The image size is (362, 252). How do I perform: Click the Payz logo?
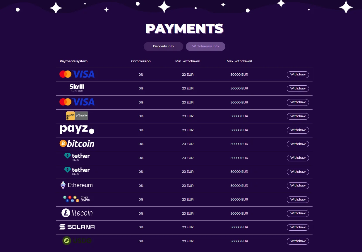[77, 130]
